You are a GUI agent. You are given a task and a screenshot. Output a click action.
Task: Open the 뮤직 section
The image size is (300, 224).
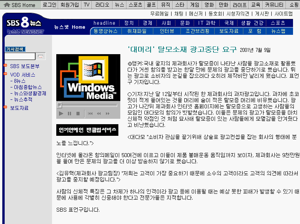(x=166, y=5)
